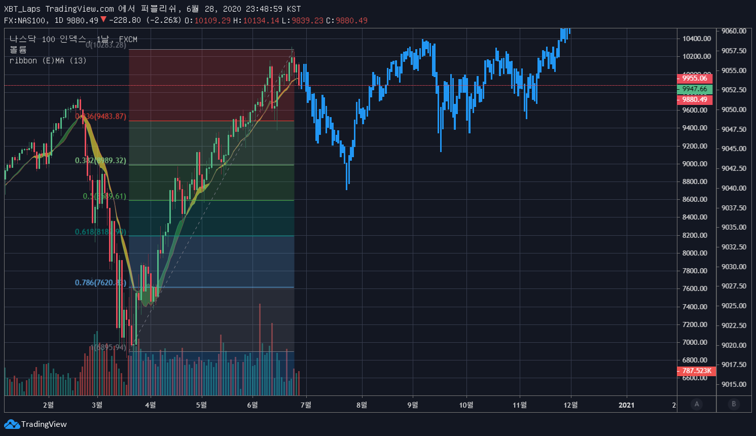This screenshot has height=436, width=756.
Task: Click the 8월 label on time axis
Action: (x=362, y=405)
